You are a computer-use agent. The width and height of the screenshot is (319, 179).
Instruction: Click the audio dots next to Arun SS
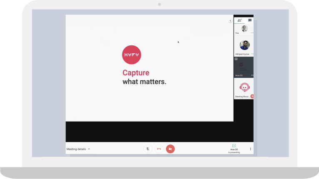[252, 75]
